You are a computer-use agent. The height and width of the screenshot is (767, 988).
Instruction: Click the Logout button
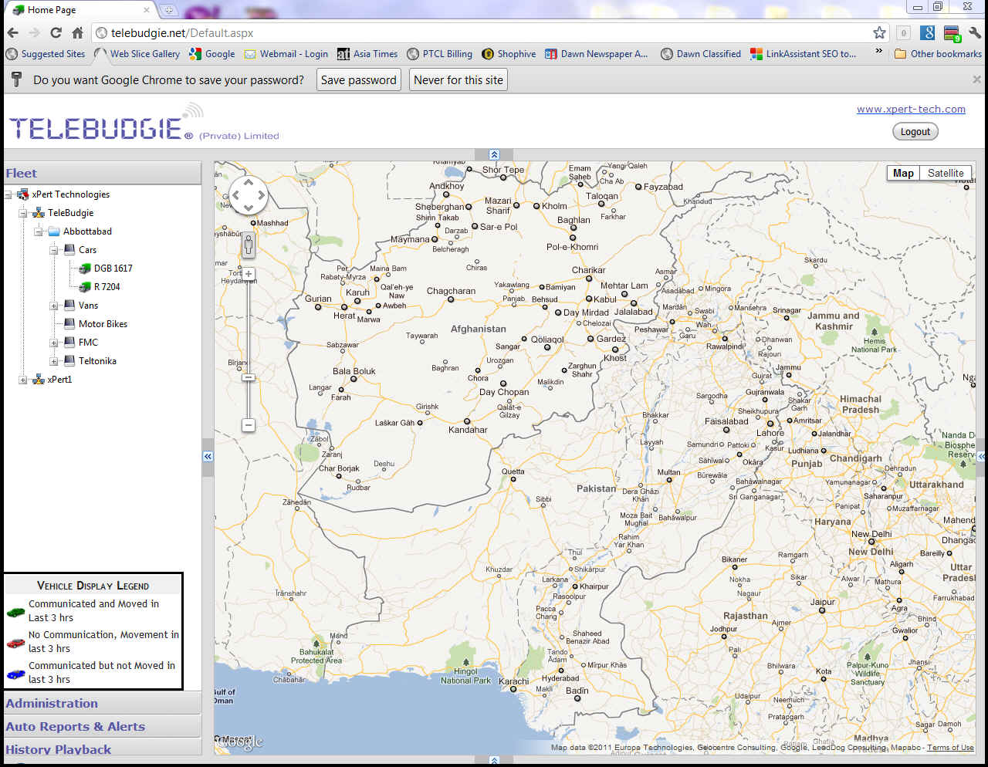(x=915, y=132)
